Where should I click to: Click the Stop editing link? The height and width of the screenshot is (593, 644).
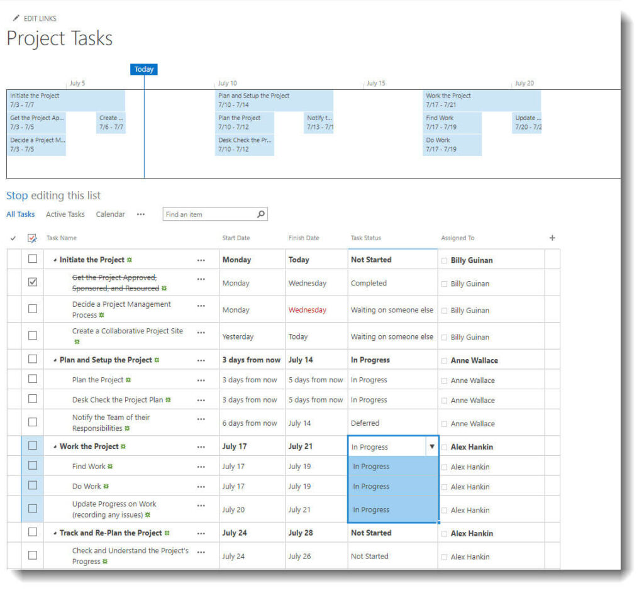pos(17,196)
